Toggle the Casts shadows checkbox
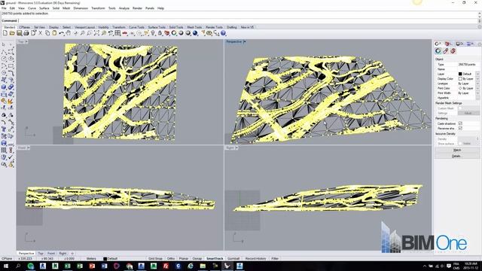The image size is (482, 271). click(460, 123)
